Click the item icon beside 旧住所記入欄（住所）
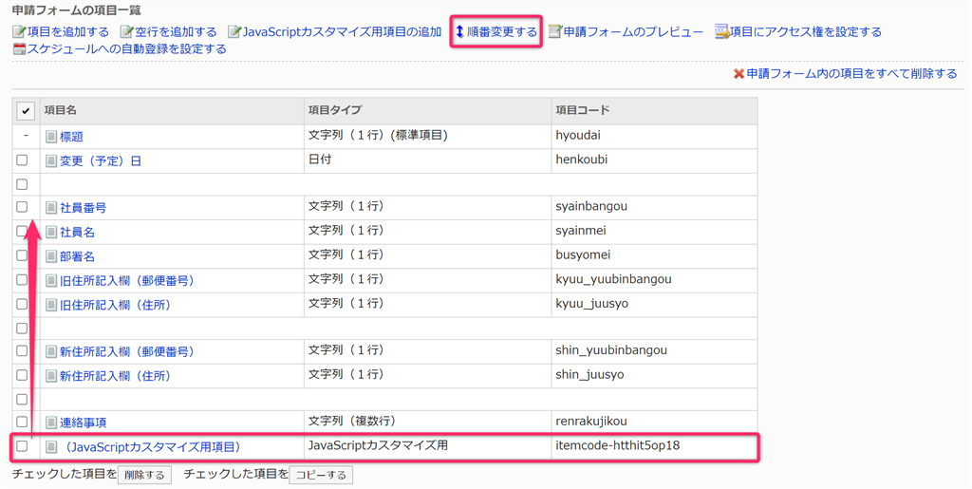 click(51, 305)
